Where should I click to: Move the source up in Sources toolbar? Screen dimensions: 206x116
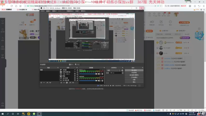coord(70,82)
